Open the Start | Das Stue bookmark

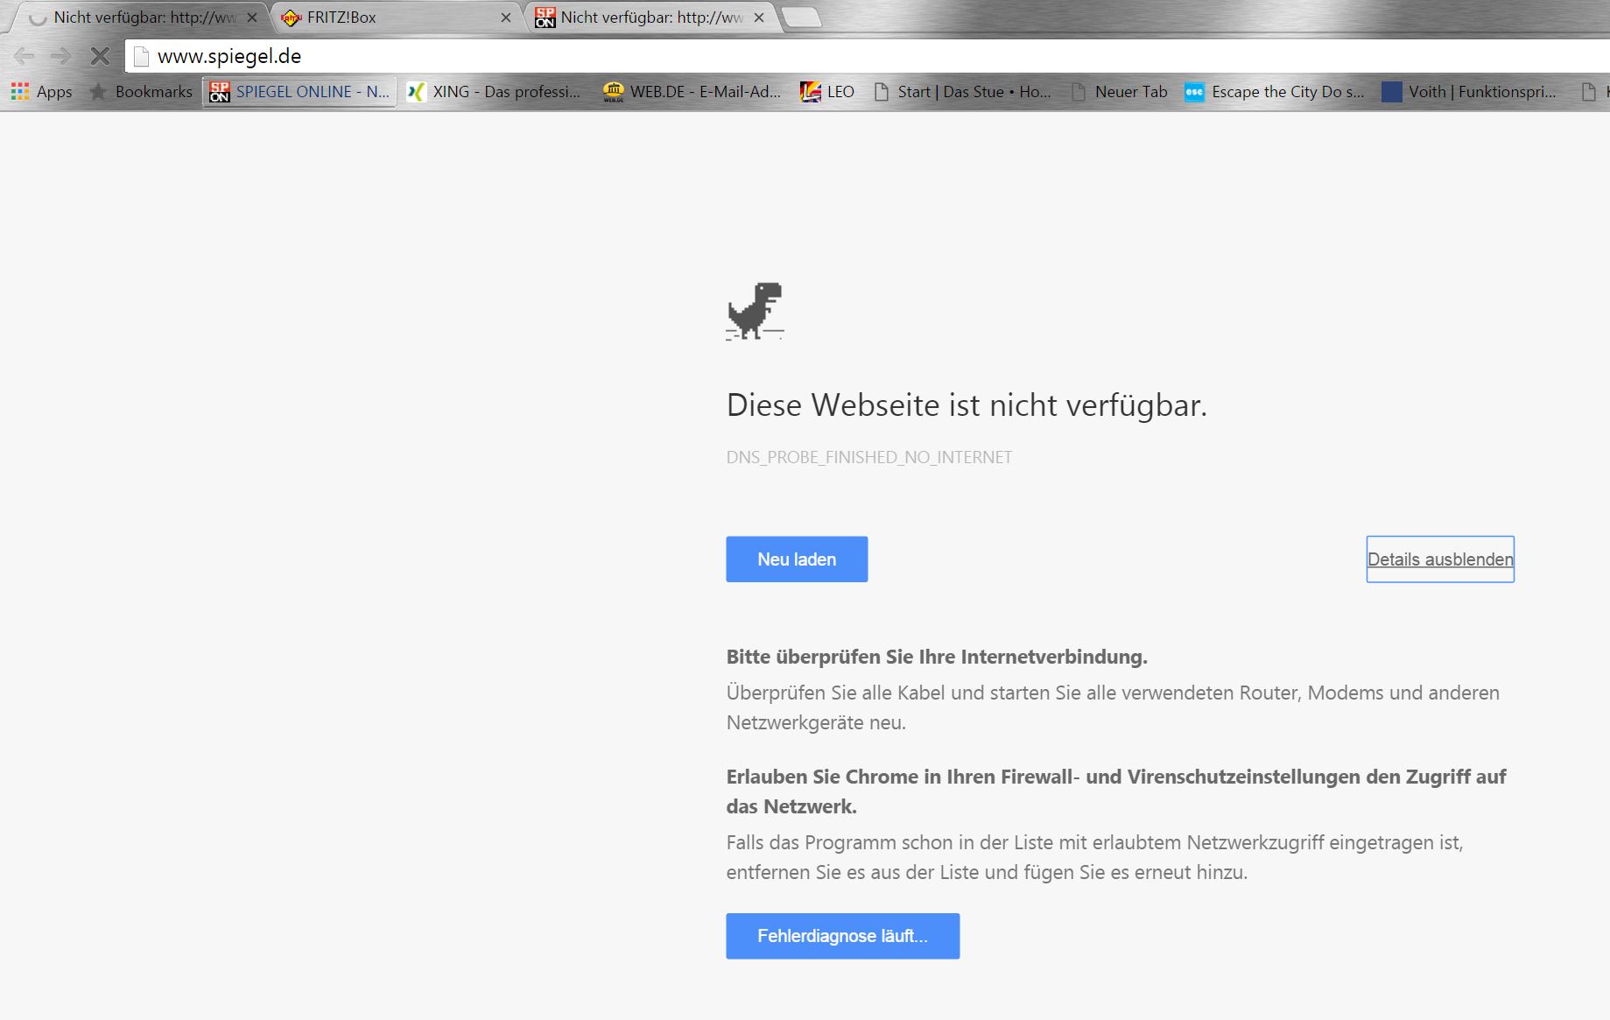(x=962, y=91)
